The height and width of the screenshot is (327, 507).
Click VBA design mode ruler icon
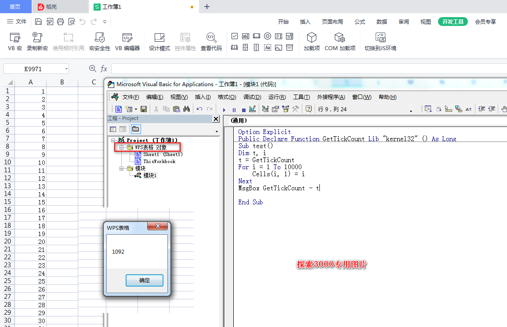(253, 109)
